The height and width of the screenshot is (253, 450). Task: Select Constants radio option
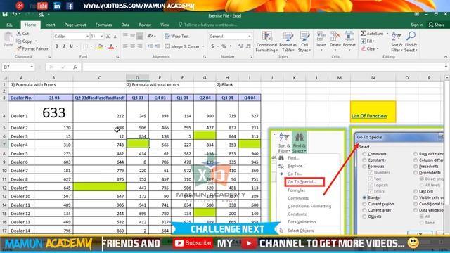[364, 160]
